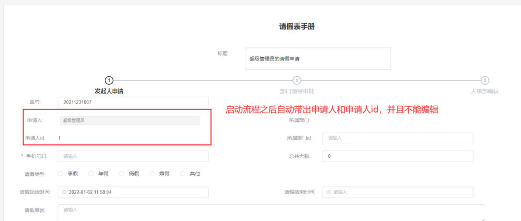Click step 1 circle 发起人申请

[x=109, y=81]
